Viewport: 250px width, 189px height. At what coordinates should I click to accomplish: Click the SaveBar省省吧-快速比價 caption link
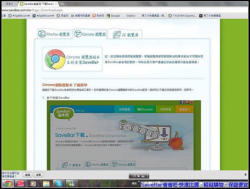pos(194,184)
